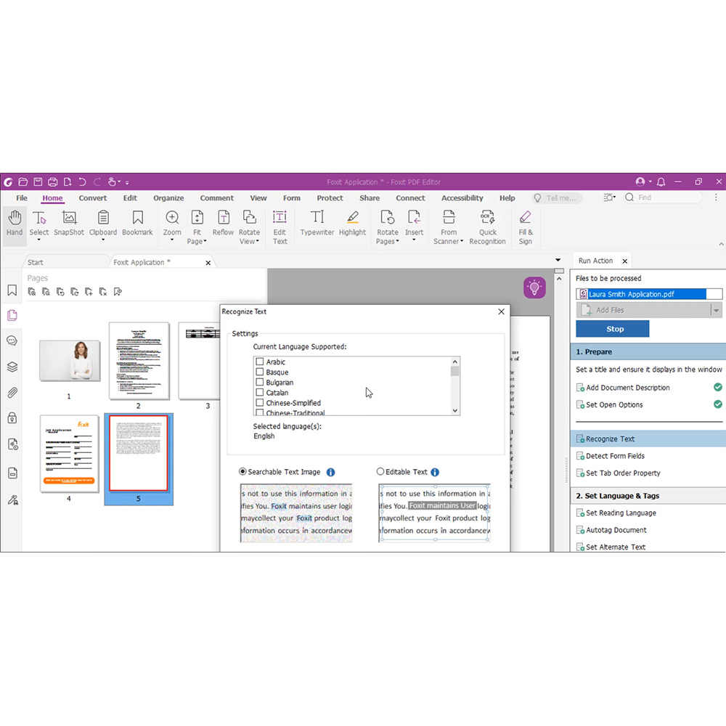Click the Add Files button
Viewport: 726px width, 726px height.
[643, 310]
